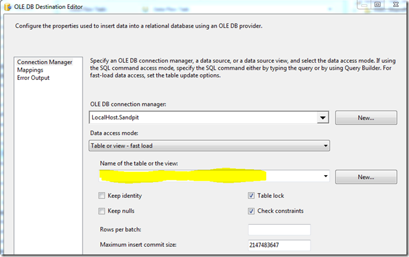
Task: Click the Maximum insert commit size field
Action: 279,245
